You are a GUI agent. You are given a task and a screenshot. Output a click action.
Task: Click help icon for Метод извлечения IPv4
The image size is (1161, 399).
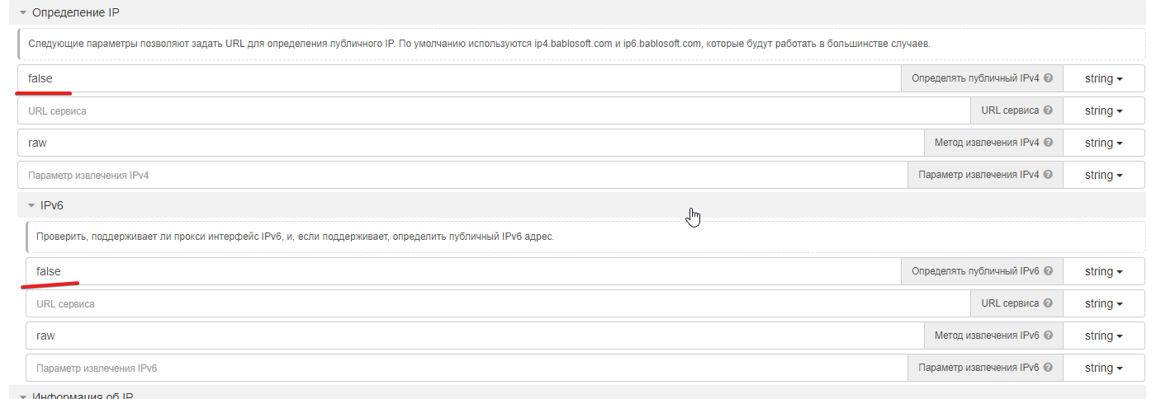[1048, 143]
